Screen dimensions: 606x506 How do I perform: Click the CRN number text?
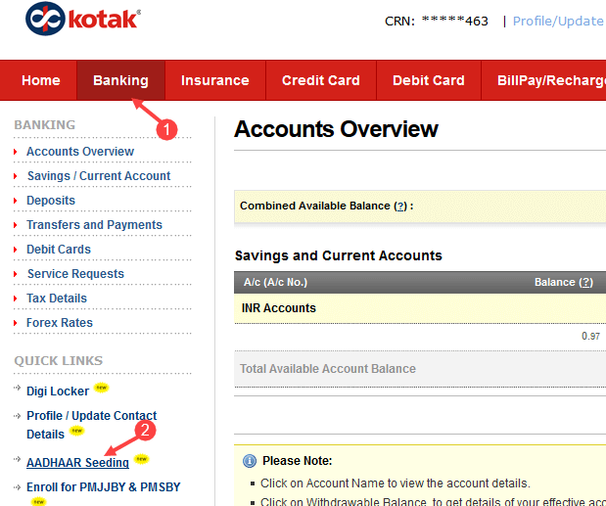(x=437, y=21)
